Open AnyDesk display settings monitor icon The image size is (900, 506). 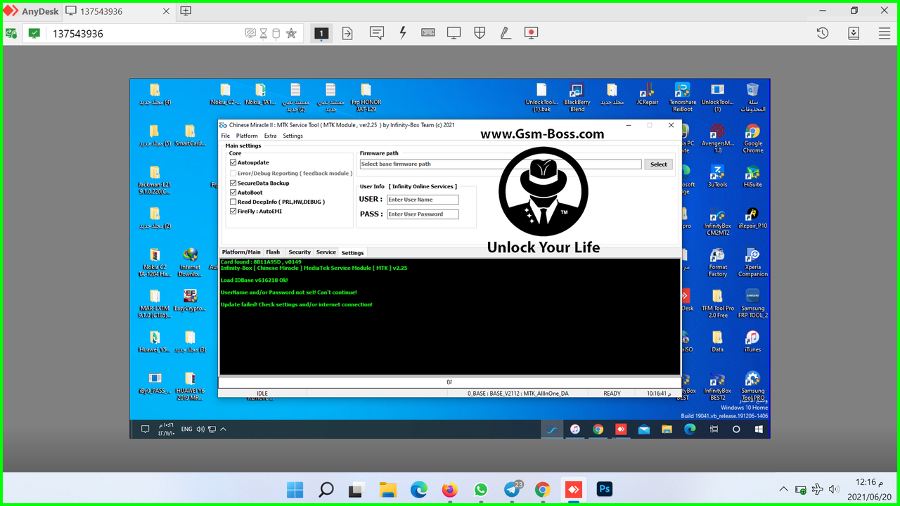[454, 33]
